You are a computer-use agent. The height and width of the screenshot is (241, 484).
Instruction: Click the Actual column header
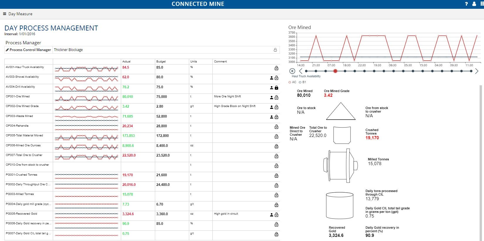point(126,62)
